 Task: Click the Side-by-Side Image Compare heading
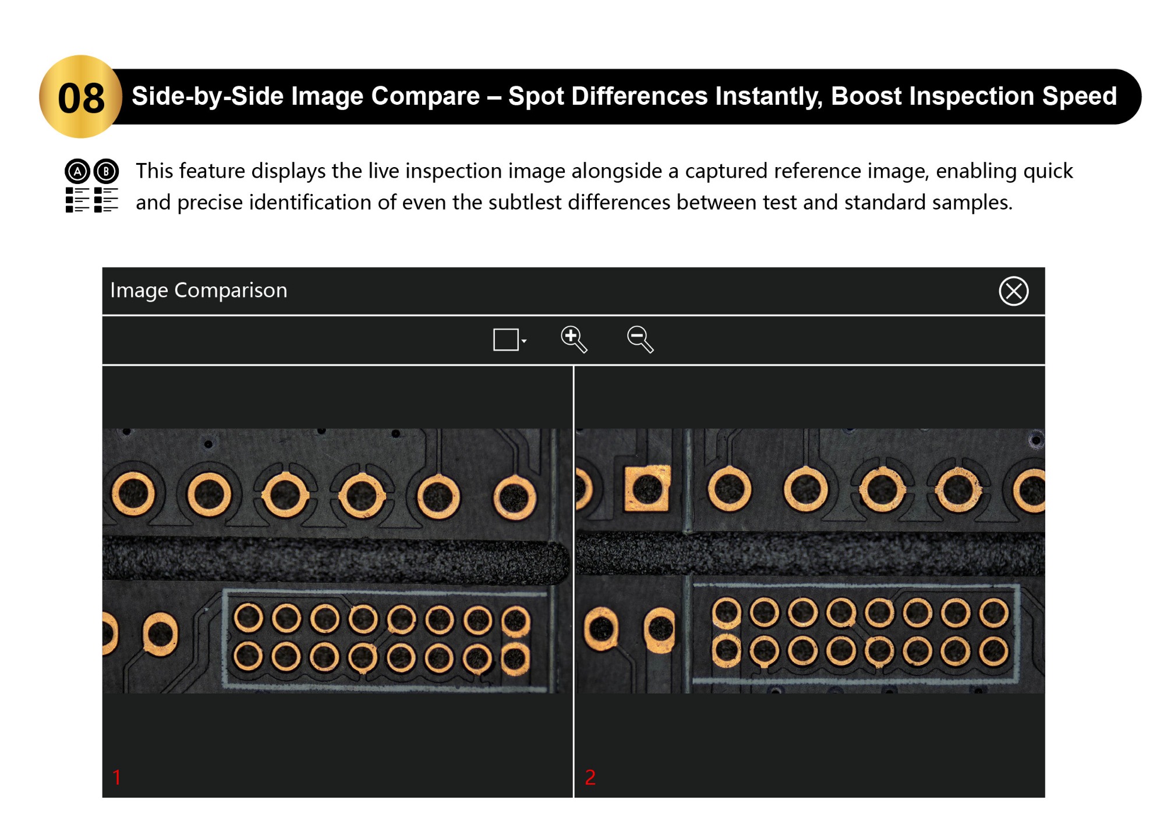click(x=624, y=97)
